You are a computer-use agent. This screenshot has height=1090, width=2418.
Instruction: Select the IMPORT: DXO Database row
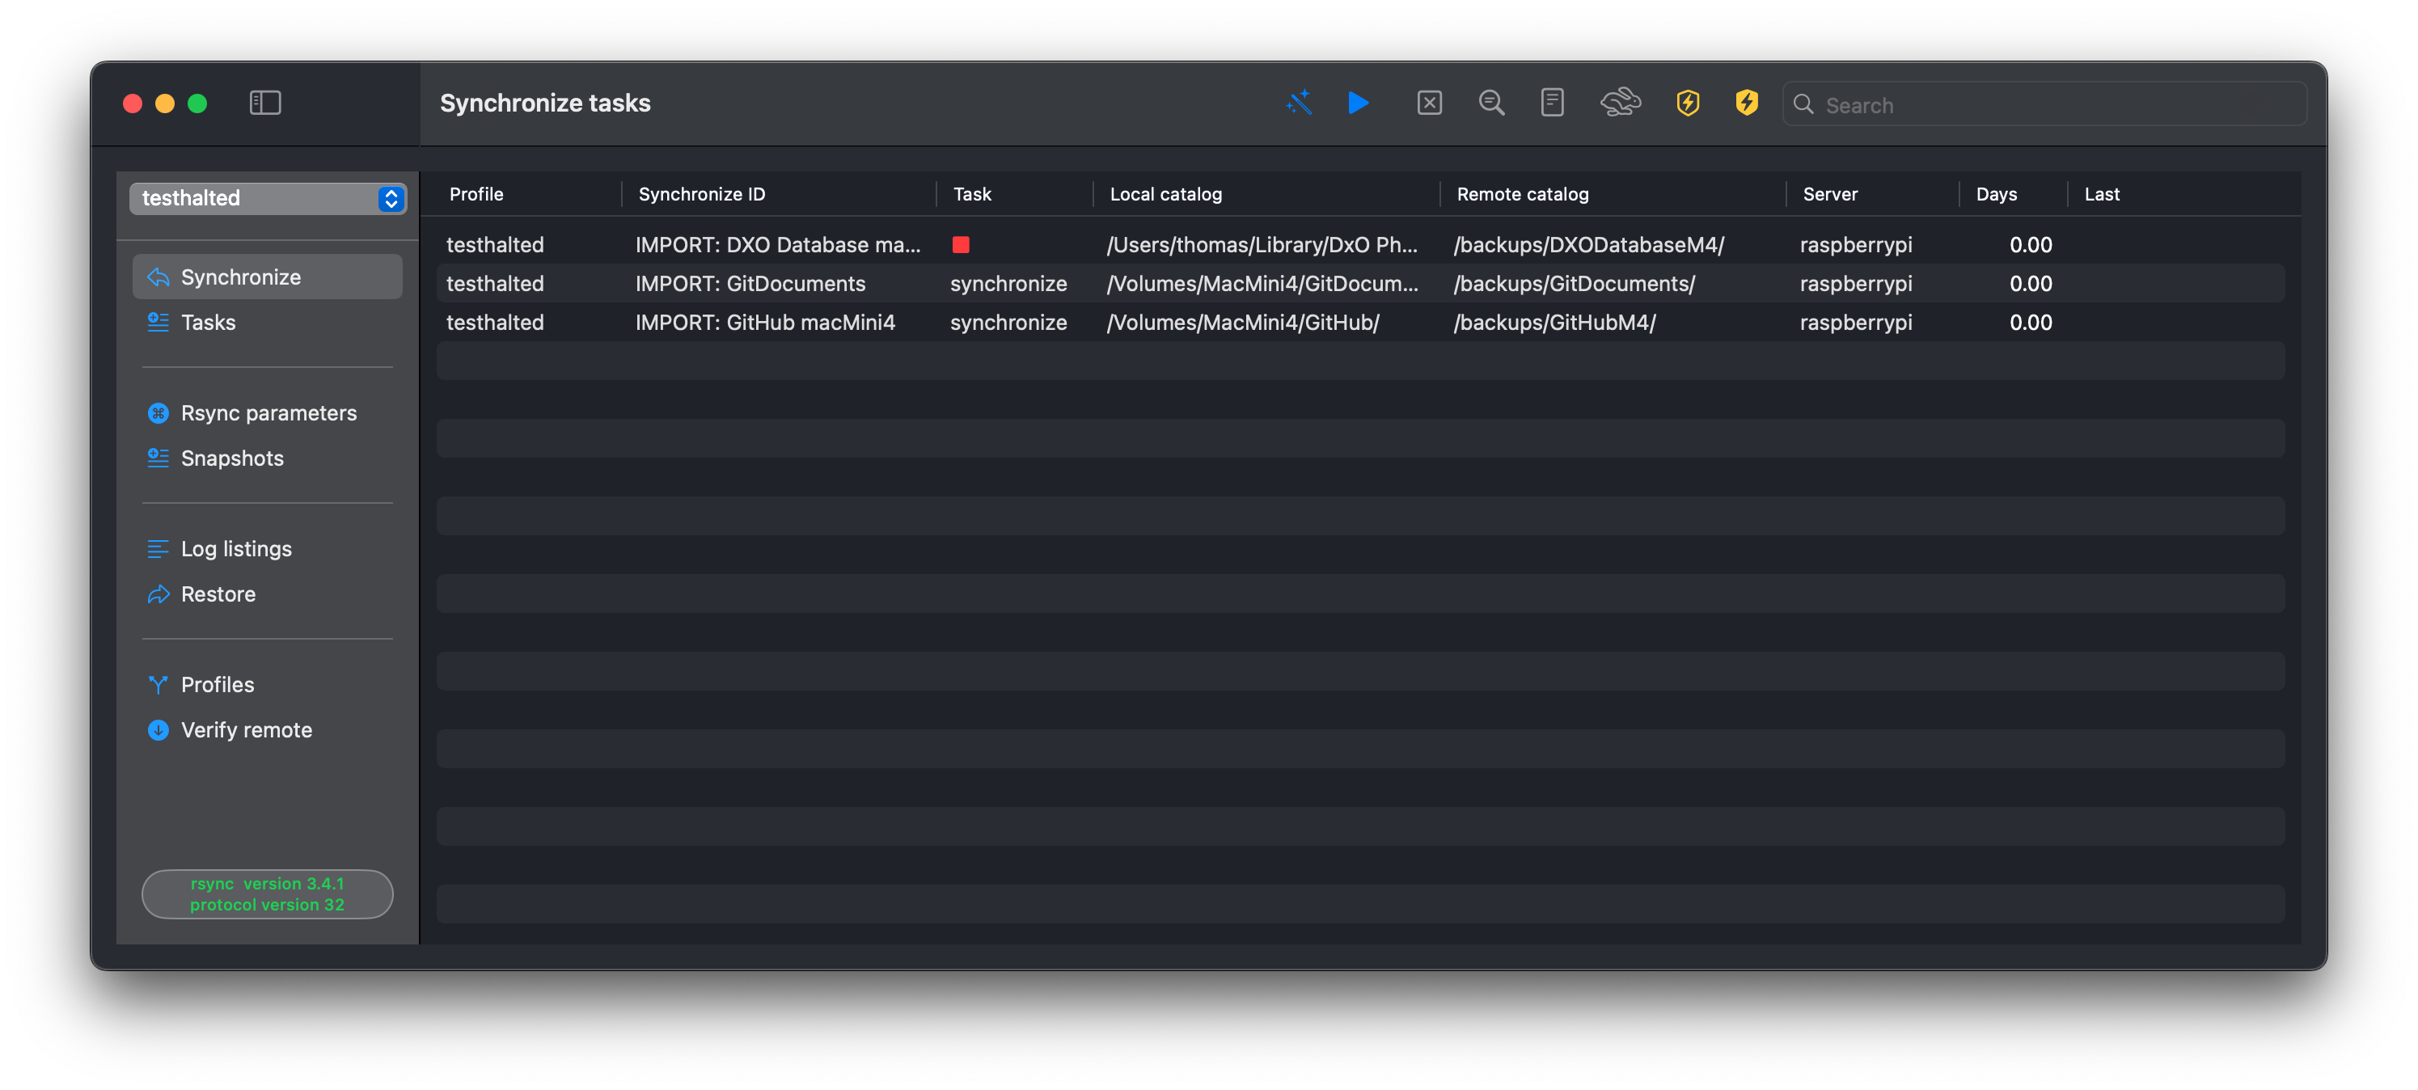pos(1360,245)
